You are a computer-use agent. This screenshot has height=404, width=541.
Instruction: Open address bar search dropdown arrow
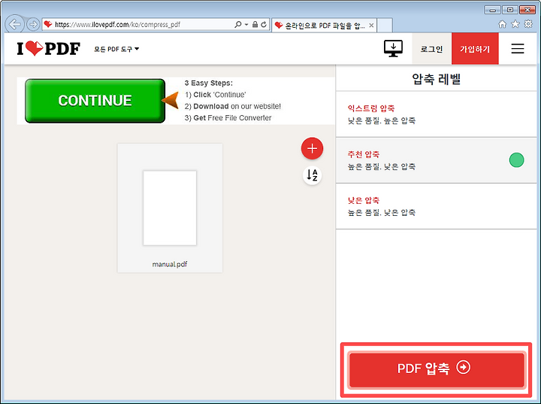[246, 24]
